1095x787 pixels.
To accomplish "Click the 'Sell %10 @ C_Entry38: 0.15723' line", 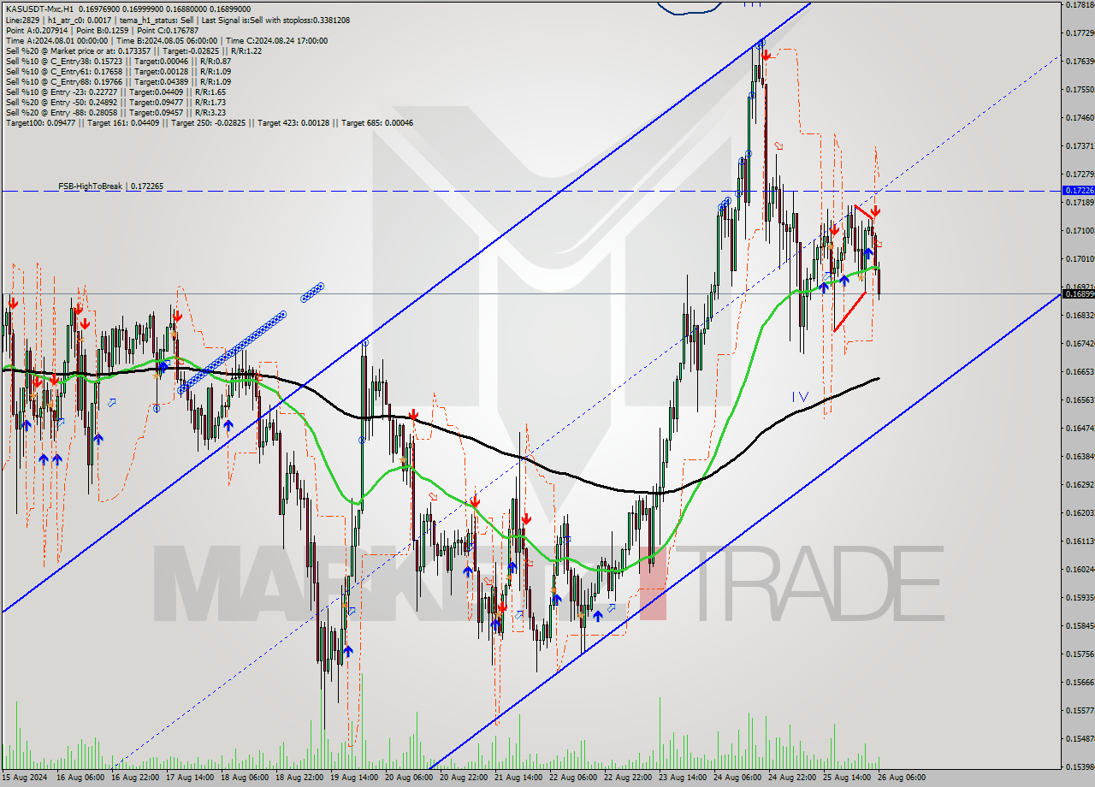I will (x=118, y=61).
